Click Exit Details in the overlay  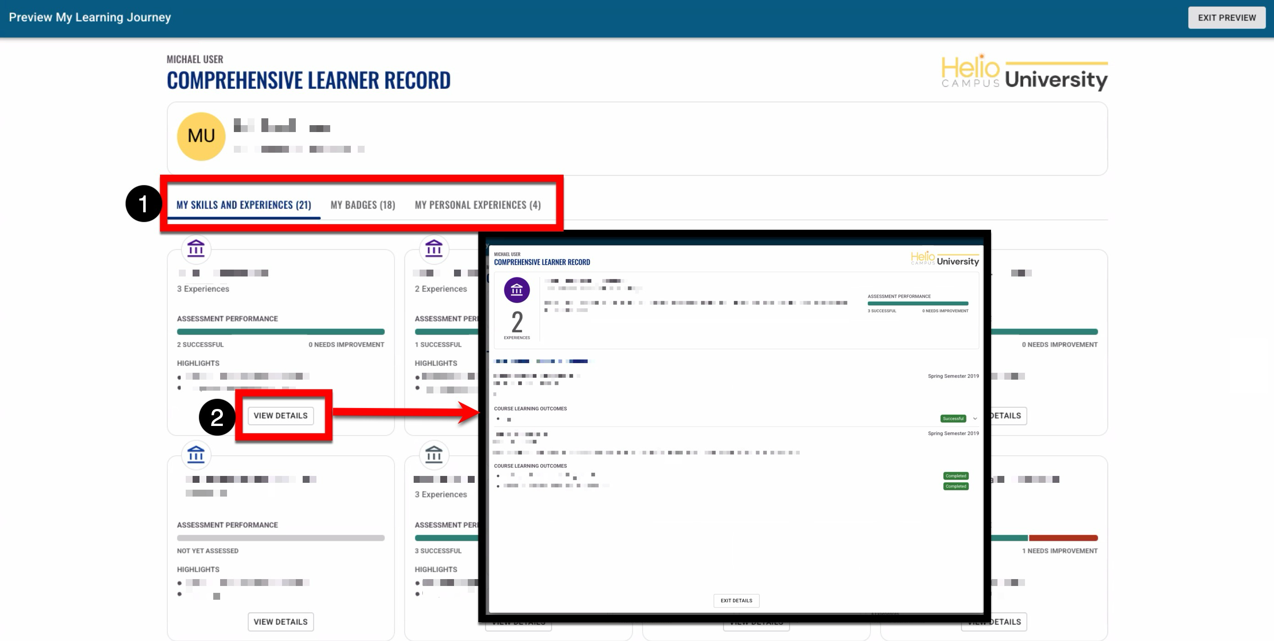tap(736, 601)
